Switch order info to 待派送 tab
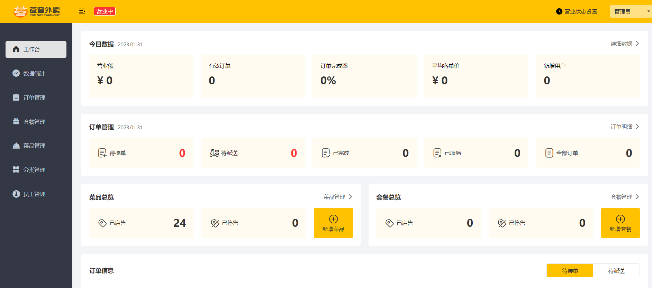652x288 pixels. tap(616, 271)
